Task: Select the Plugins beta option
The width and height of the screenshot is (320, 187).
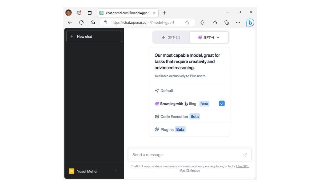Action: click(x=170, y=130)
